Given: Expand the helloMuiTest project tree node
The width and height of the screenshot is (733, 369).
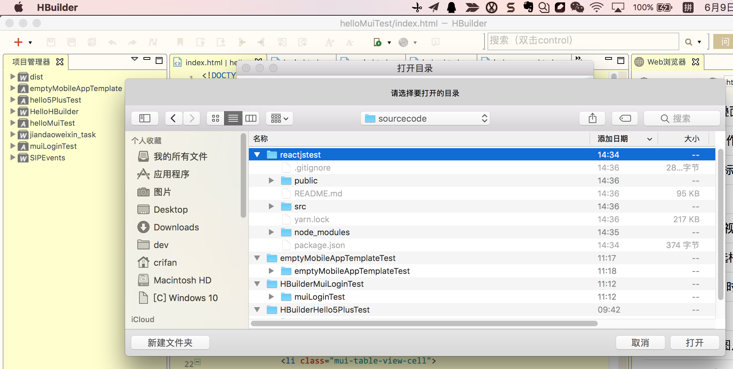Looking at the screenshot, I should click(x=13, y=123).
